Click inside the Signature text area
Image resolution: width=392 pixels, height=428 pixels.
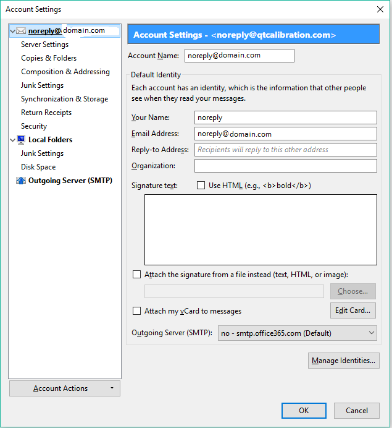click(260, 229)
